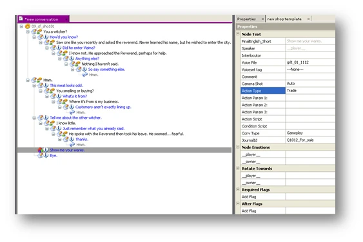Open the Camera Shot value set to Auto

tap(310, 84)
